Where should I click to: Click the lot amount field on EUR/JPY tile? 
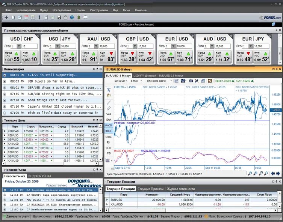(x=261, y=46)
